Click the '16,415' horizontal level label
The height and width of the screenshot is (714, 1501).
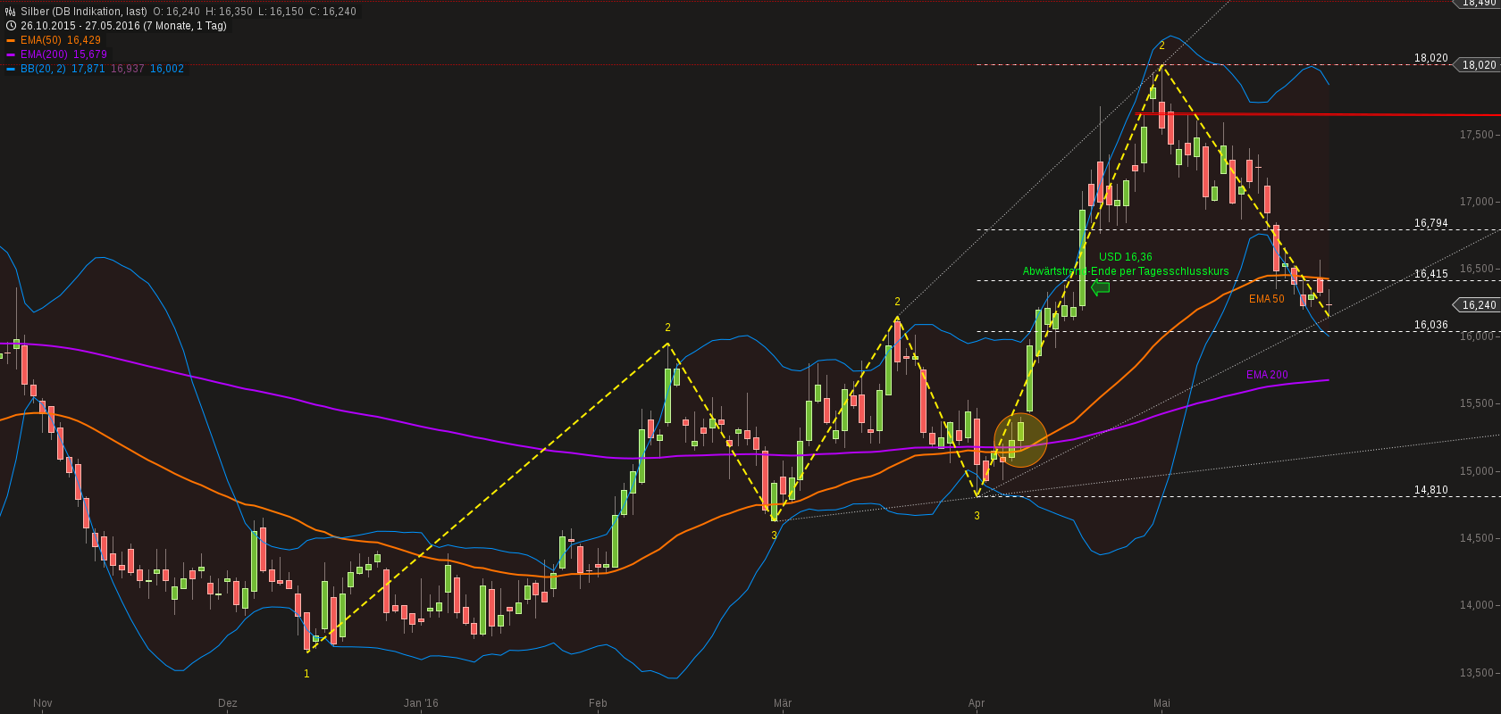pos(1431,274)
